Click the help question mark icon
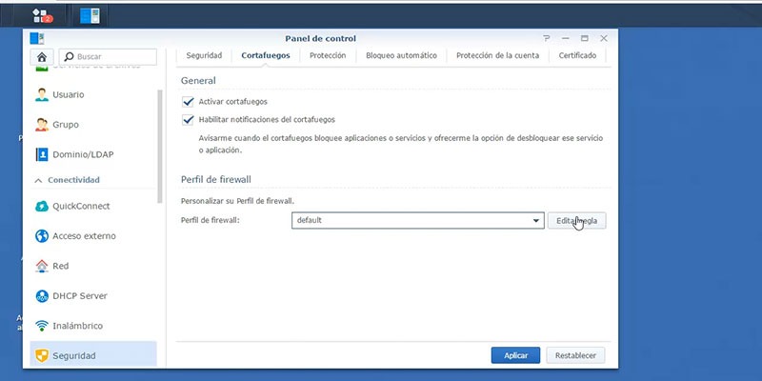Screen dimensions: 762x381 coord(547,38)
